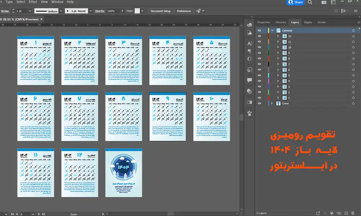Expand the Opacity slider arrow
This screenshot has height=216, width=361.
122,11
